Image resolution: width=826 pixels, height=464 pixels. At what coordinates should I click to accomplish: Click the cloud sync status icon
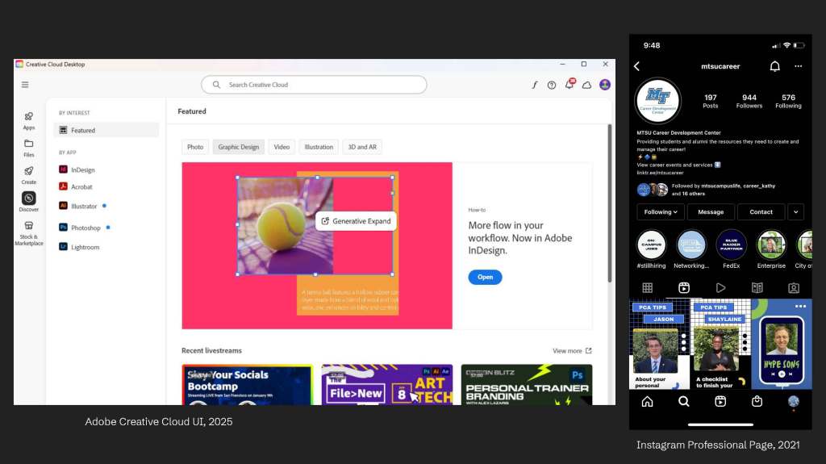pos(587,85)
